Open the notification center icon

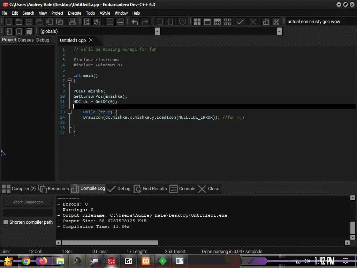tap(345, 261)
